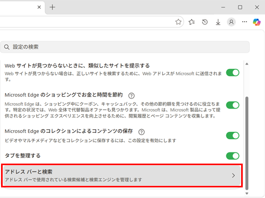Click the magnifier icon in settings search
265x198 pixels.
click(x=7, y=47)
